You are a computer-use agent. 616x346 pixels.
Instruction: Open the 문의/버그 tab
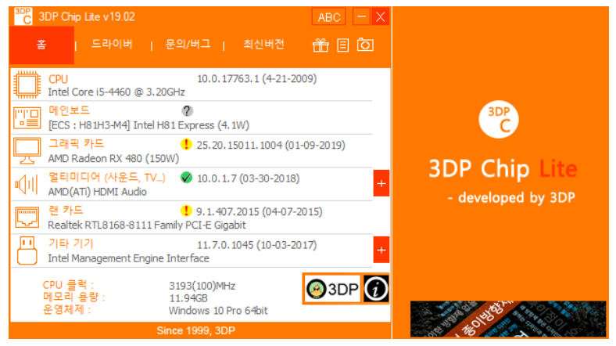click(188, 44)
